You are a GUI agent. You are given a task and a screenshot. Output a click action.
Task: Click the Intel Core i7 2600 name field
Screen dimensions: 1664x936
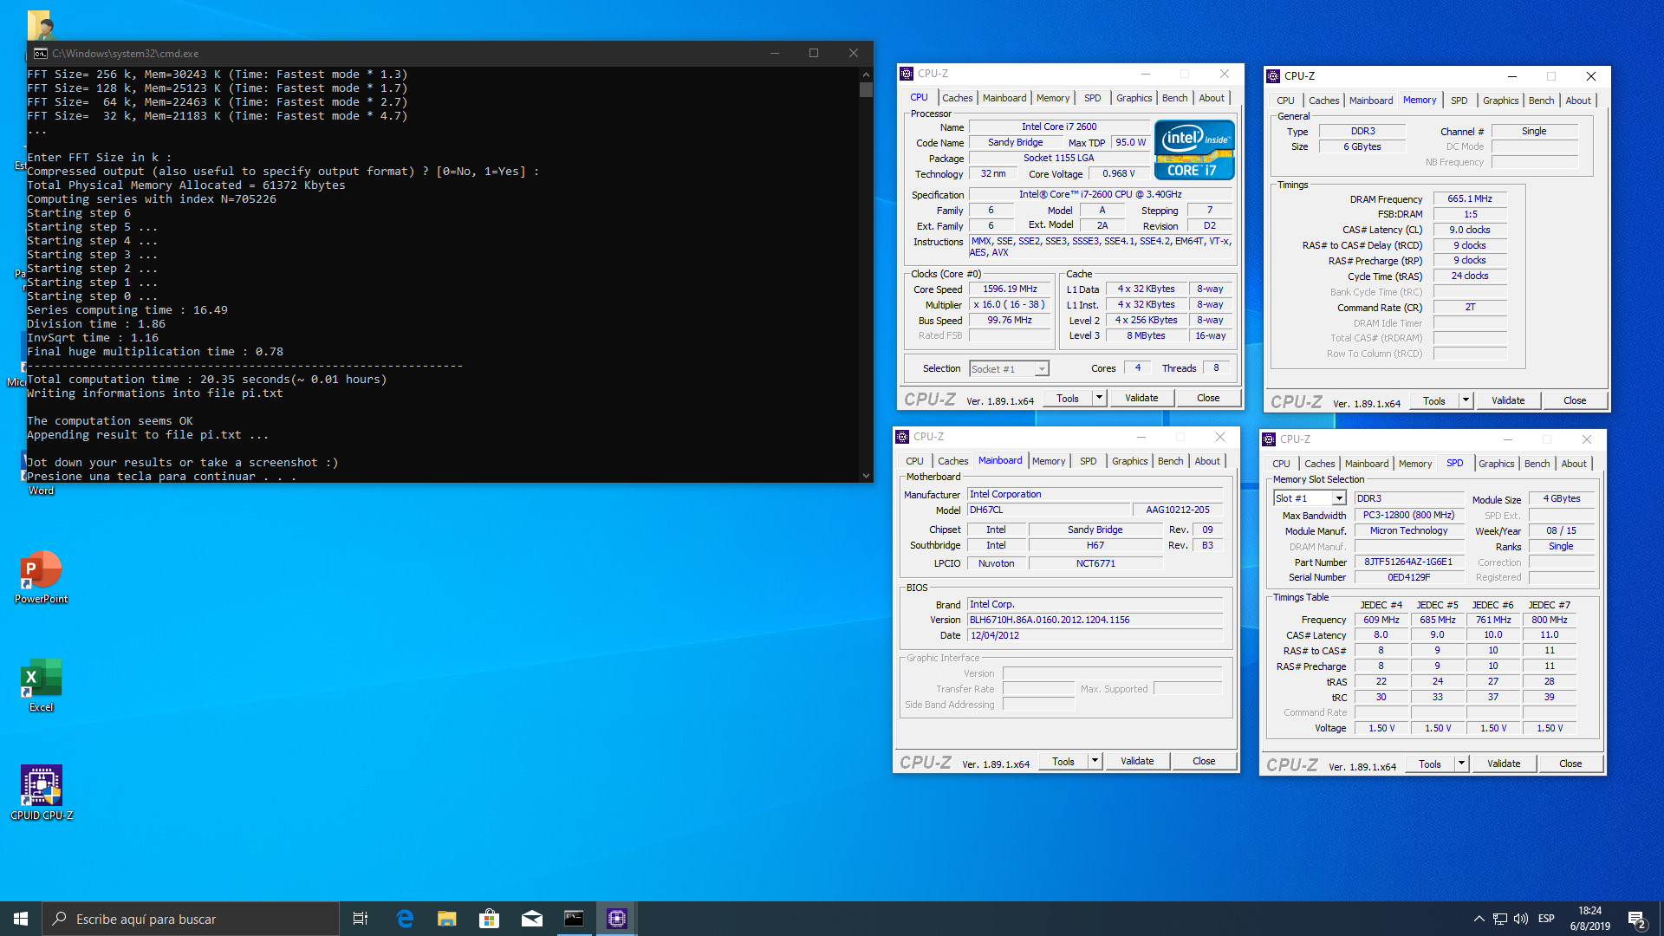click(1058, 127)
